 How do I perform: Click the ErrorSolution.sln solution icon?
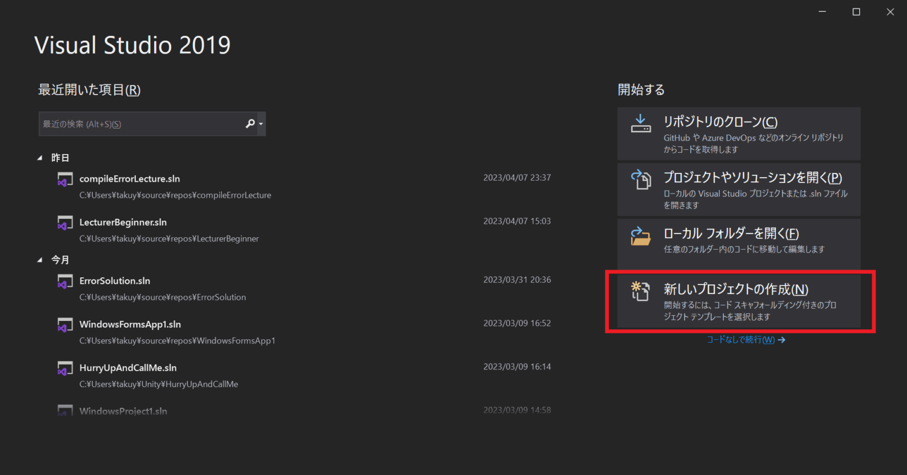click(x=65, y=281)
